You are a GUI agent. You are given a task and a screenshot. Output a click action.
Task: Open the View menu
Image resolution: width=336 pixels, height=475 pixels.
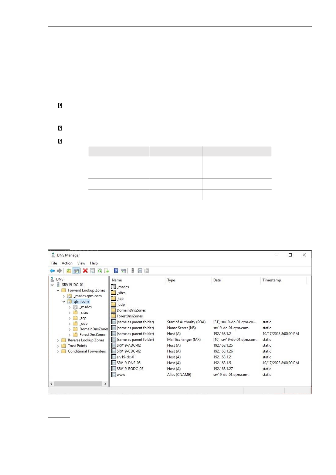[x=81, y=263]
